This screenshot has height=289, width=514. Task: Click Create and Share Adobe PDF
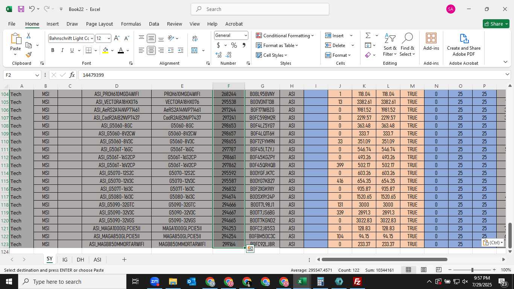pyautogui.click(x=464, y=45)
